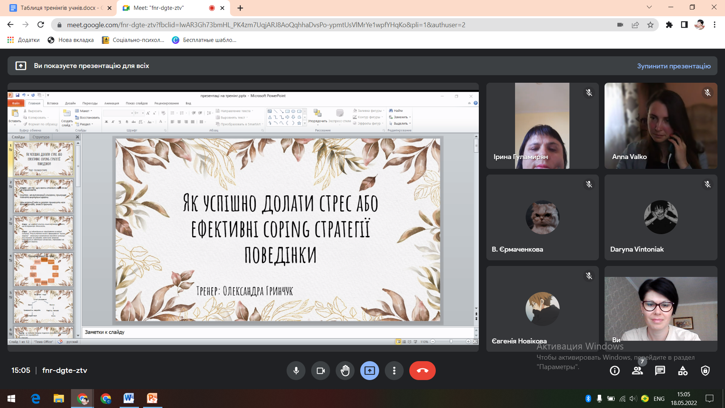
Task: Open Нова вкладка bookmark
Action: coord(71,40)
